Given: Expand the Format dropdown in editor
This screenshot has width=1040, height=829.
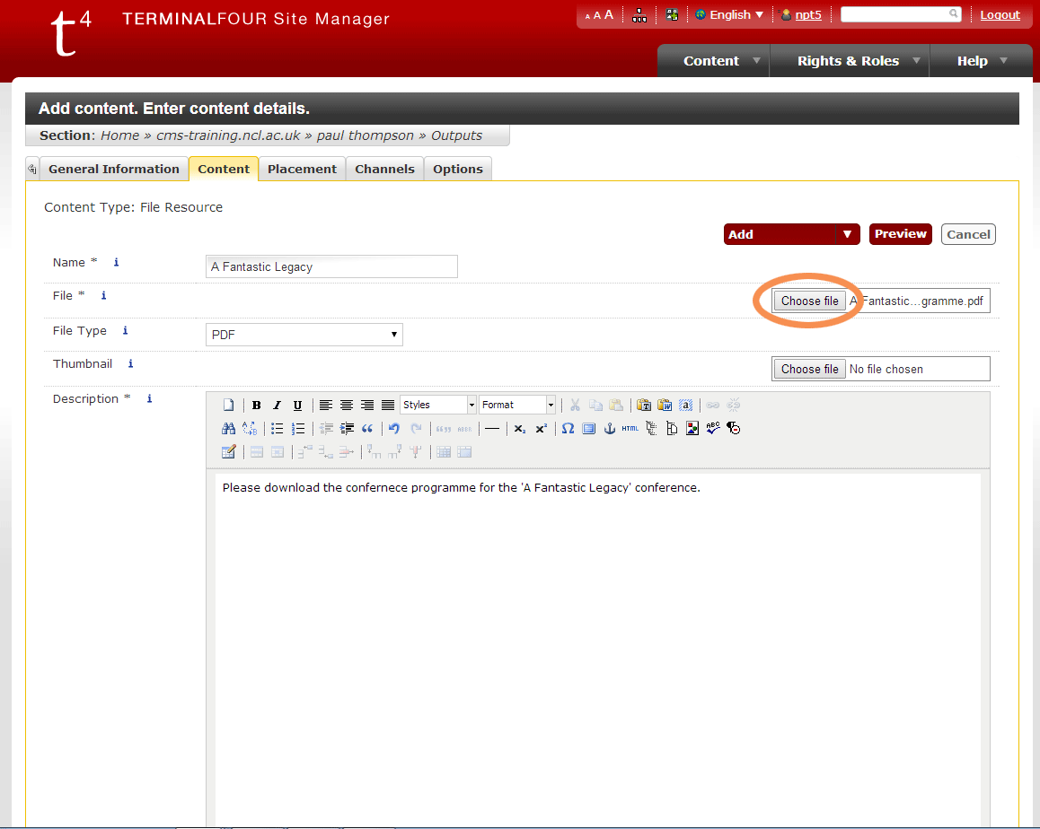Looking at the screenshot, I should (x=517, y=406).
